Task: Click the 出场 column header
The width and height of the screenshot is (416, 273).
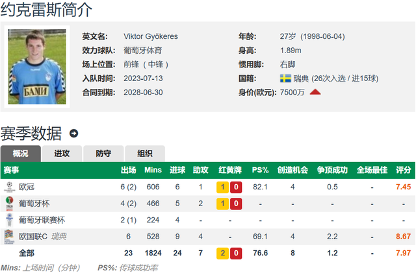Action: point(129,170)
